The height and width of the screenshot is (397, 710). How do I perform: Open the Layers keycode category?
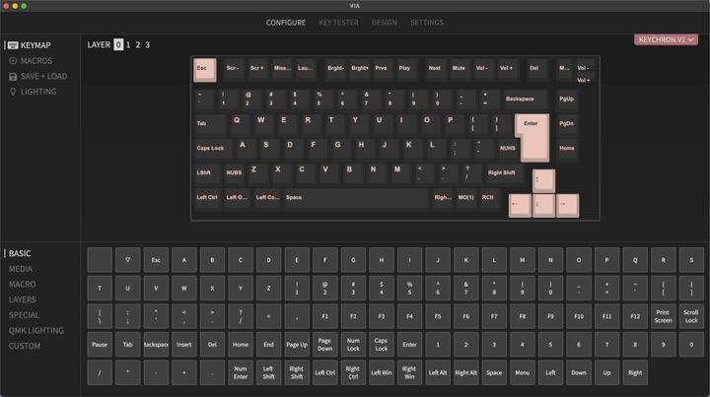coord(23,299)
